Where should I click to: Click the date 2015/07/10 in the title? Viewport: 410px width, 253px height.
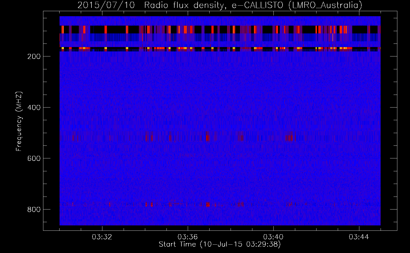coord(106,5)
